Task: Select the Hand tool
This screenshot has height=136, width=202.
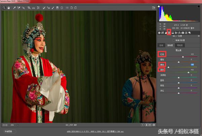Action: point(9,8)
